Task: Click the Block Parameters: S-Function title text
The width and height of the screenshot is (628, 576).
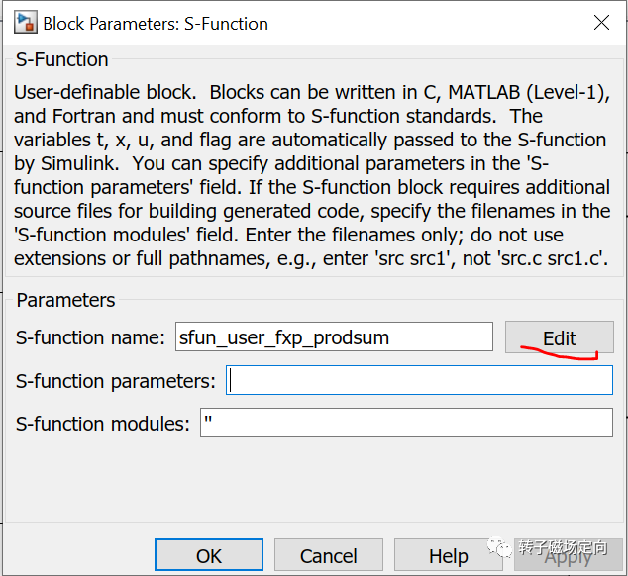Action: [156, 23]
